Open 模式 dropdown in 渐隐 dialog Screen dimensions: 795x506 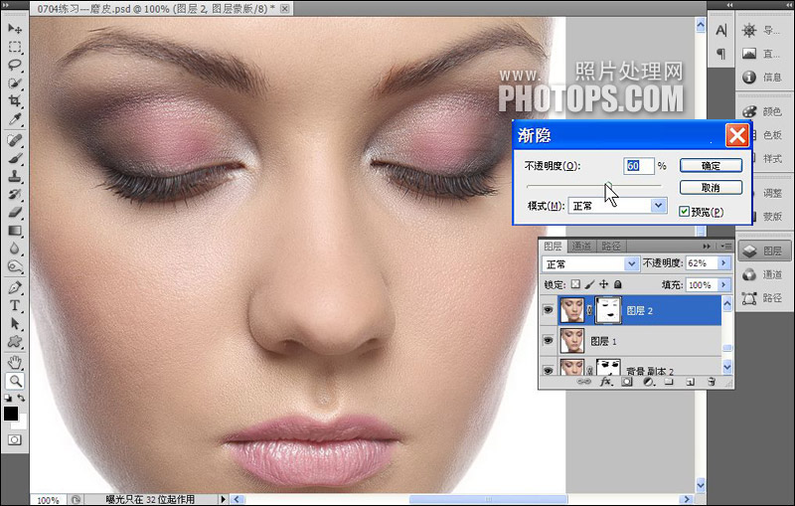pos(658,206)
